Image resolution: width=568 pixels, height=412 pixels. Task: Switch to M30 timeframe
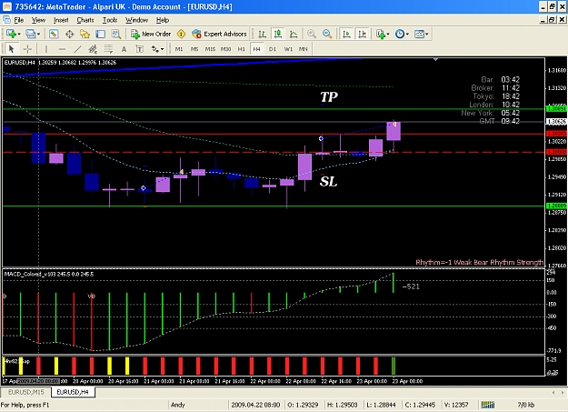click(x=225, y=49)
